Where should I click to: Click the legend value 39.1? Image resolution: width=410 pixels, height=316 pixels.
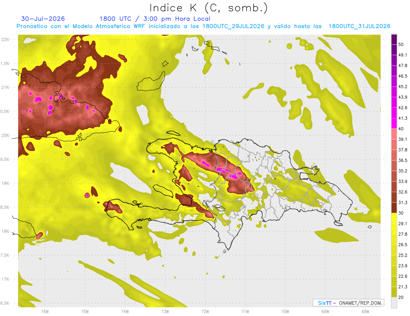click(403, 139)
